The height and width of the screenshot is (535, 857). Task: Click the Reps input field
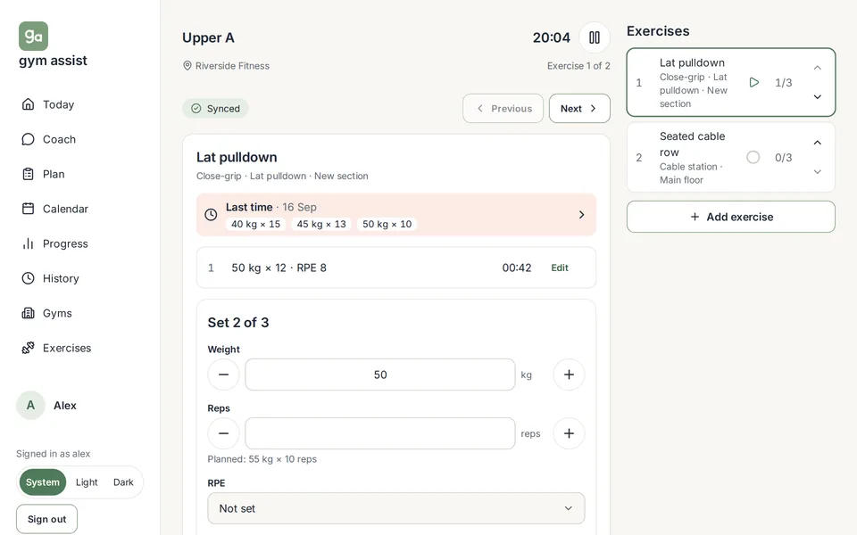(380, 433)
